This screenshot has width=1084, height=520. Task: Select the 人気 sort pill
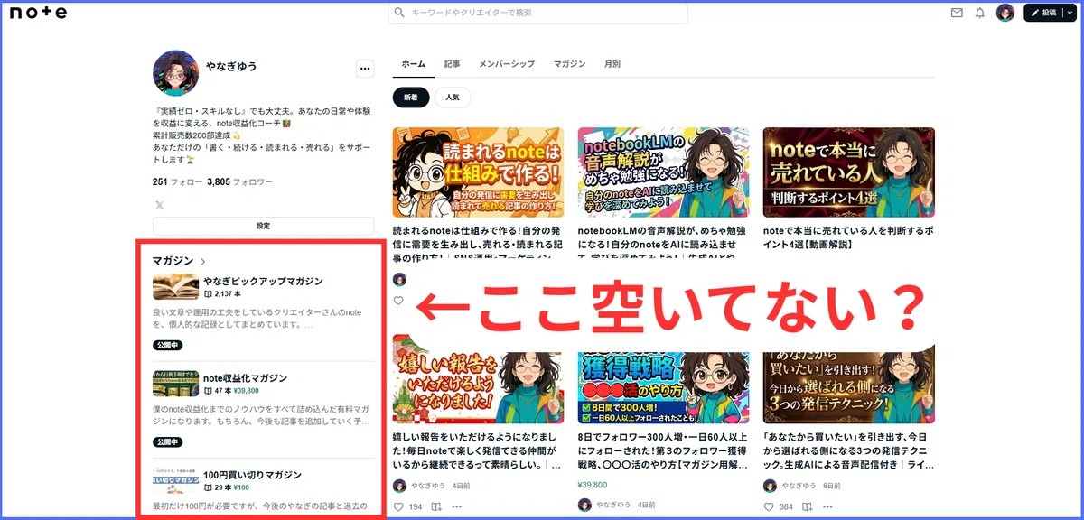[453, 97]
